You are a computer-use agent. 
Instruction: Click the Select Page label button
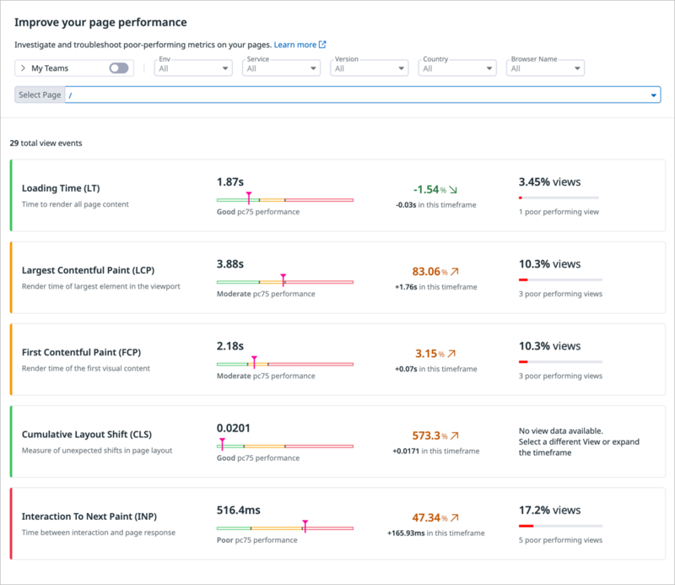point(40,95)
